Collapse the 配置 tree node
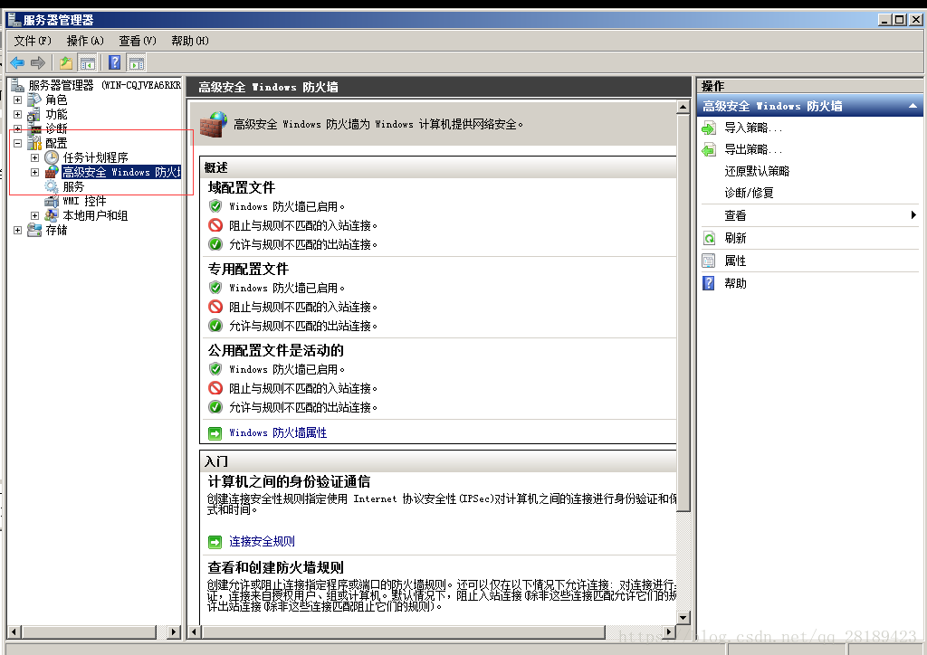The image size is (927, 655). click(18, 143)
